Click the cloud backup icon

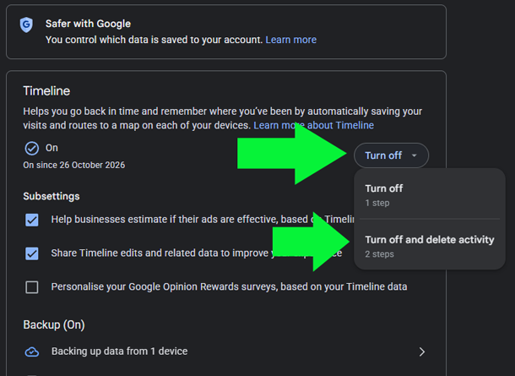(32, 351)
